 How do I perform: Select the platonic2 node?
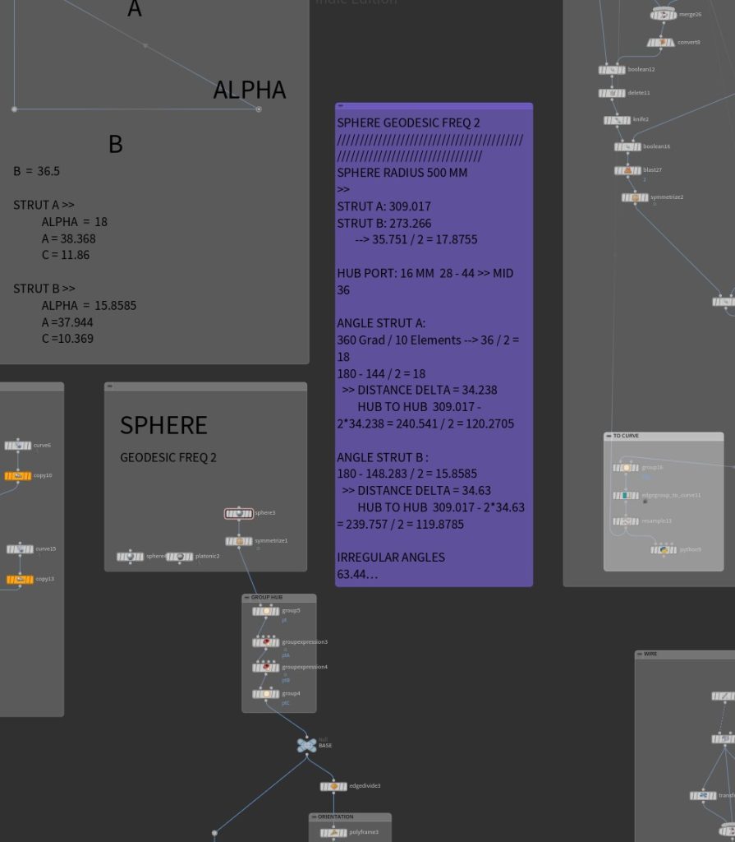(179, 557)
